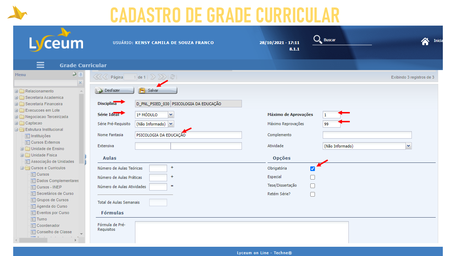Go to previous page arrow
This screenshot has height=256, width=456.
pyautogui.click(x=105, y=77)
